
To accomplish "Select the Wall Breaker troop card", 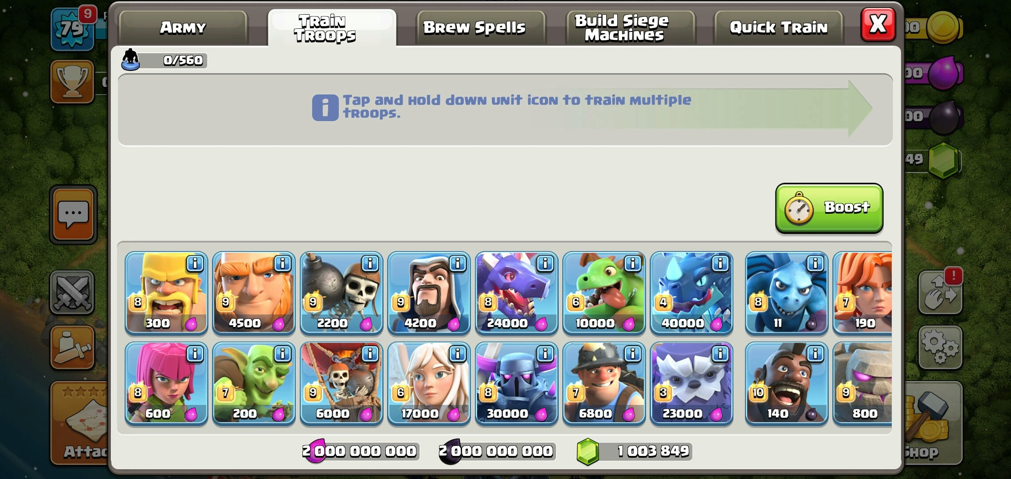I will click(341, 293).
